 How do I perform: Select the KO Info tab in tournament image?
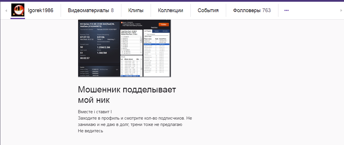pos(165,31)
